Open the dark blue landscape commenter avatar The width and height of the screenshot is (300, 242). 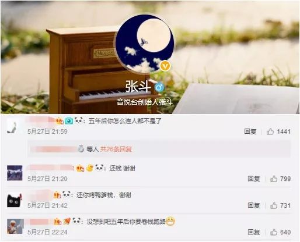15,173
